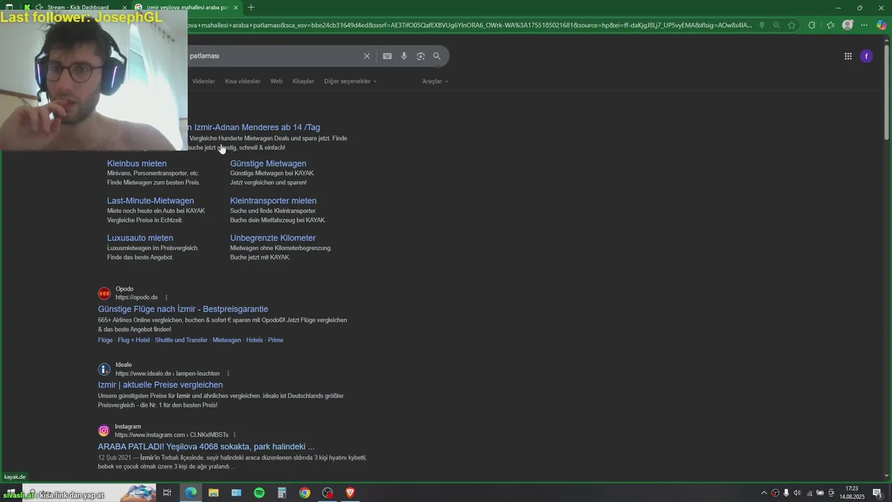The width and height of the screenshot is (892, 502).
Task: Open the Kleintransporter mieten link
Action: click(273, 201)
